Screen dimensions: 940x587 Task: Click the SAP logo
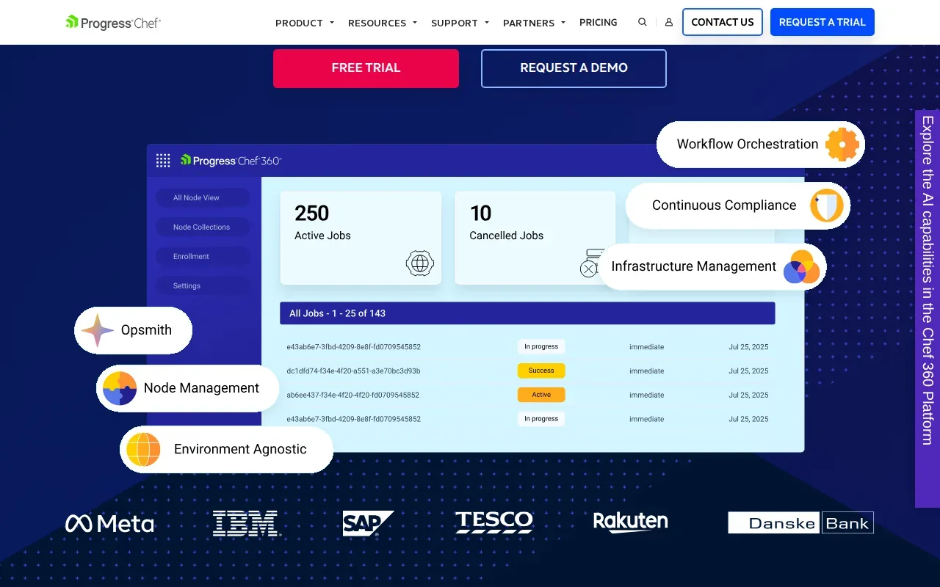pos(368,524)
